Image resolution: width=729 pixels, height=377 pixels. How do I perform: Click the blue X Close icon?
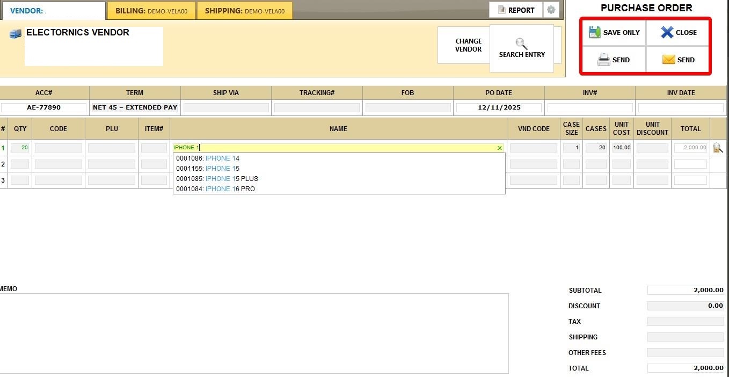point(667,32)
